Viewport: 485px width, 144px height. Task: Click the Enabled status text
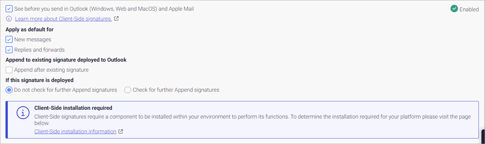click(x=469, y=9)
